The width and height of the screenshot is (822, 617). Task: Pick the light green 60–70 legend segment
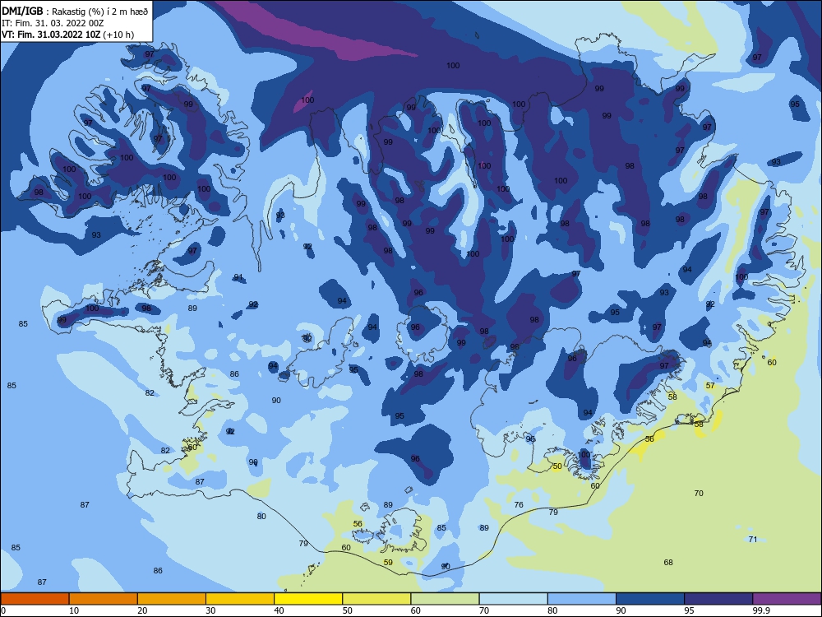(x=445, y=599)
